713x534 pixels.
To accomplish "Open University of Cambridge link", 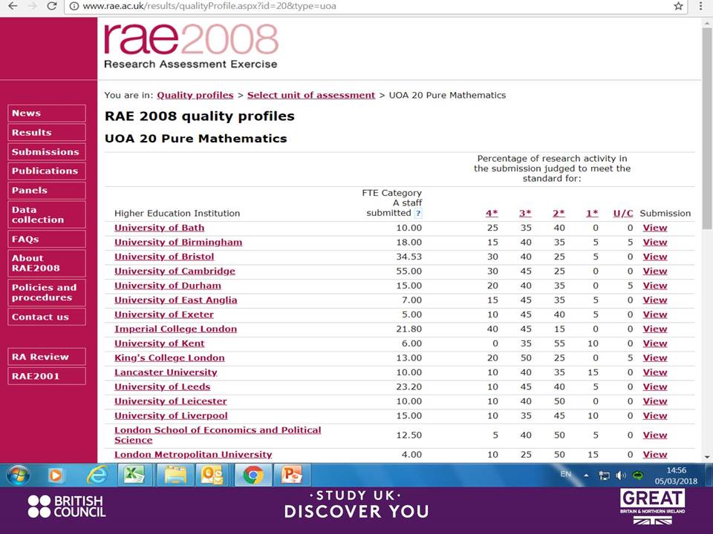I will pyautogui.click(x=175, y=271).
